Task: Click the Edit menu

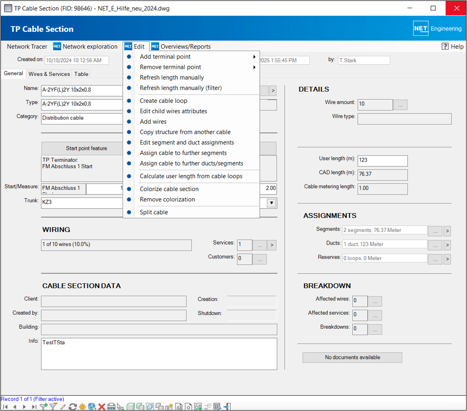Action: (x=135, y=46)
